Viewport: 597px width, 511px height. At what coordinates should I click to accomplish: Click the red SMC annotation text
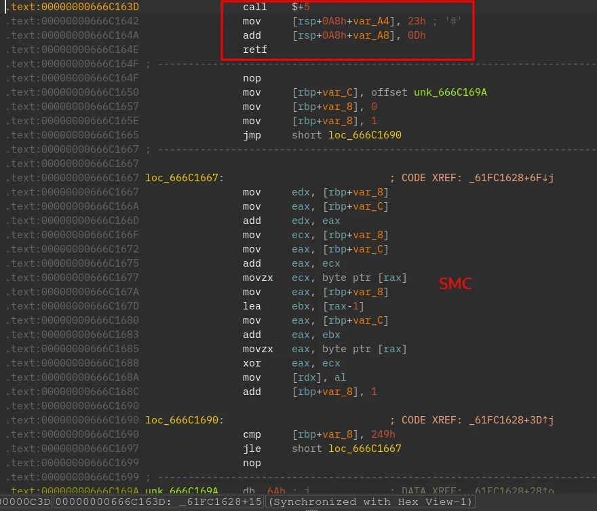point(455,284)
